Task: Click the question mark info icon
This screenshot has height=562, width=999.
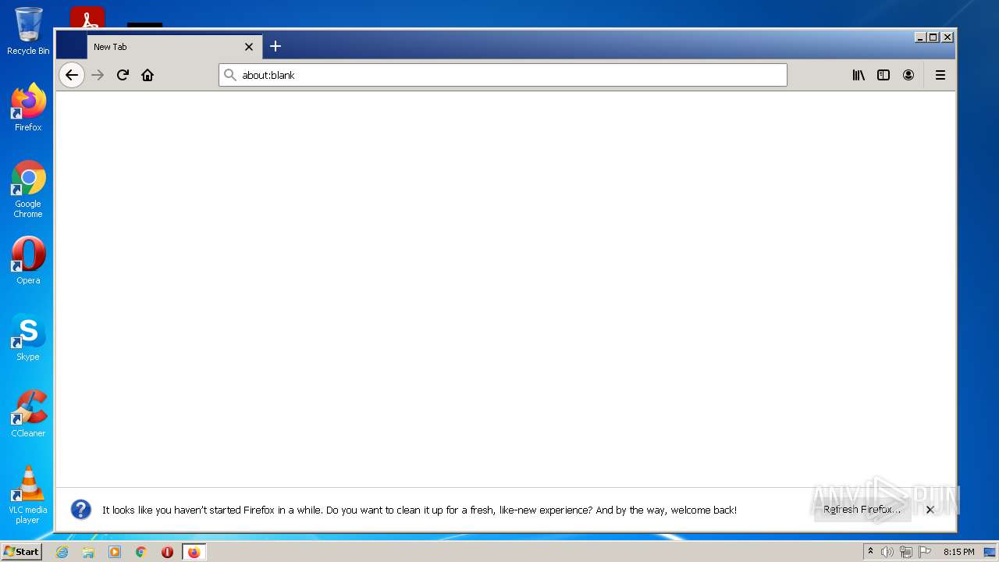Action: click(81, 510)
